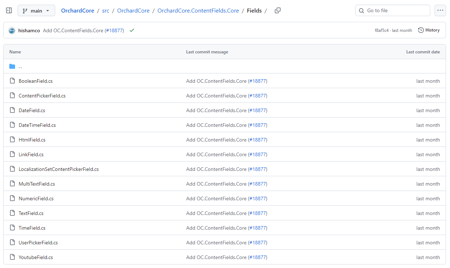
Task: Open LinkField.cs file
Action: pos(31,154)
